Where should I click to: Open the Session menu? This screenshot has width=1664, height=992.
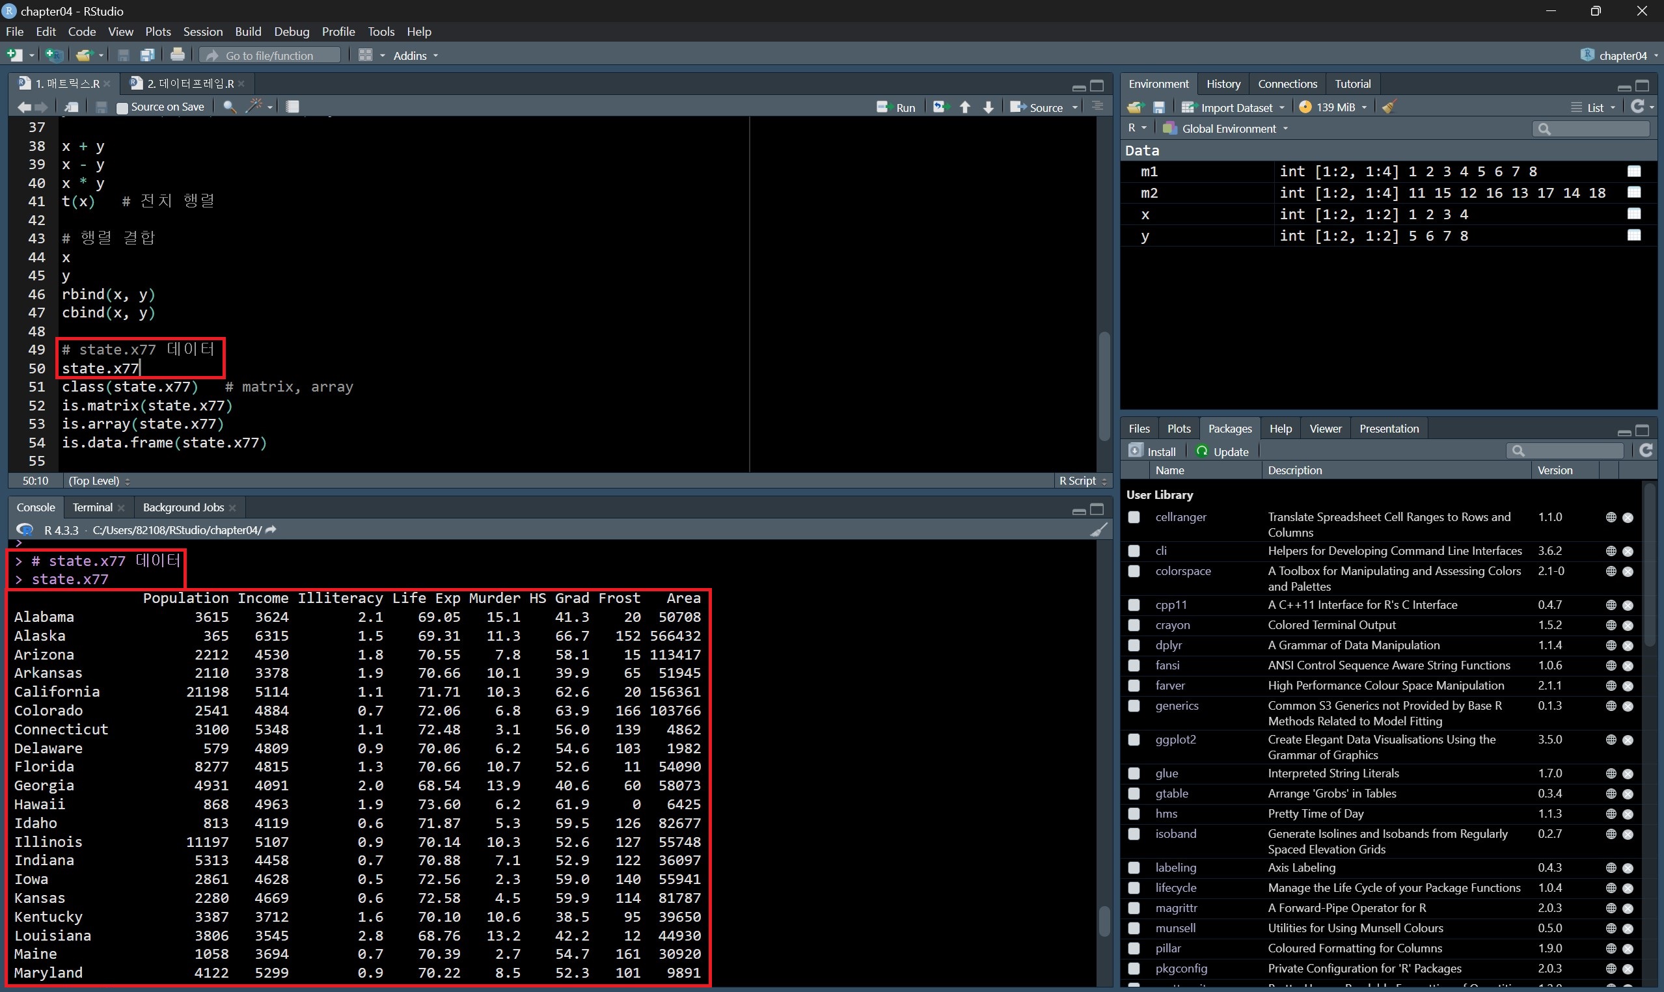tap(202, 31)
